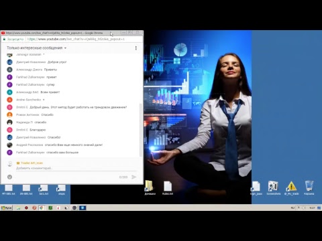Open the 'stops' desktop shortcut
Viewport: 322px width, 241px height.
pyautogui.click(x=62, y=189)
